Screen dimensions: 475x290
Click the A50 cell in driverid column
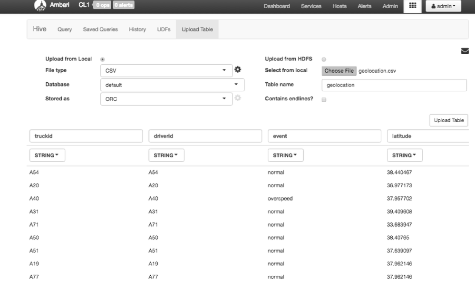[153, 238]
